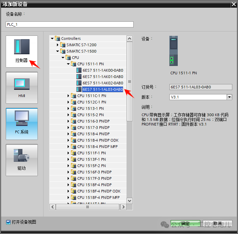This screenshot has width=238, height=234.
Task: Click the tree's vertical scrollbar down arrow
Action: (x=130, y=201)
